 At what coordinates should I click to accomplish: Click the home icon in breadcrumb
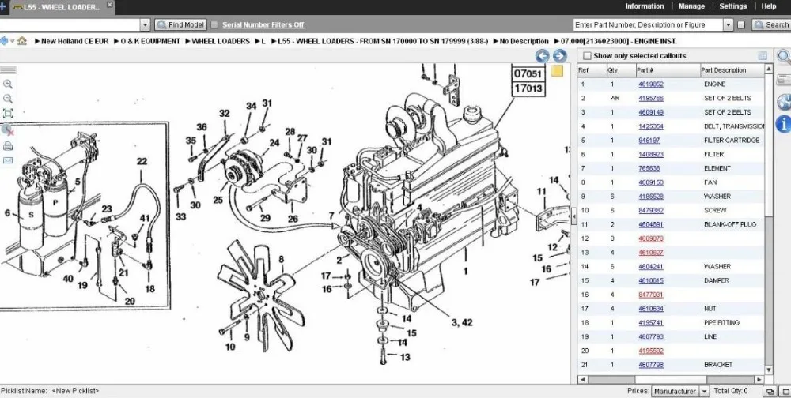21,41
